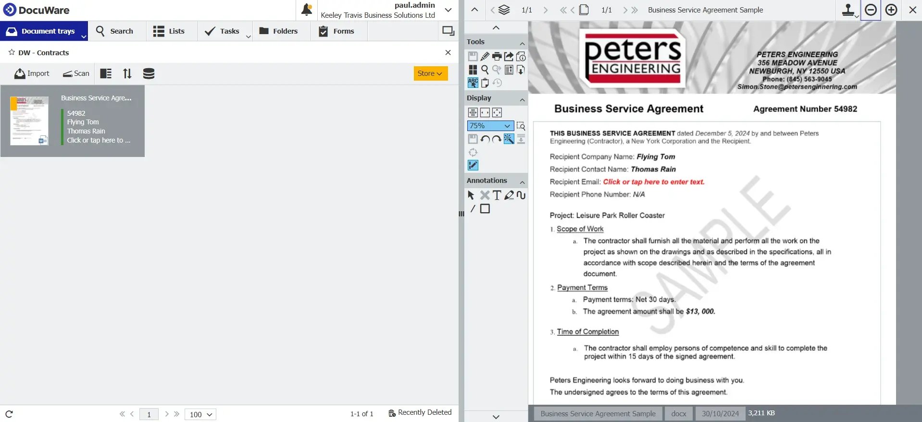Image resolution: width=922 pixels, height=422 pixels.
Task: Rotate the page left in Display panel
Action: (485, 139)
